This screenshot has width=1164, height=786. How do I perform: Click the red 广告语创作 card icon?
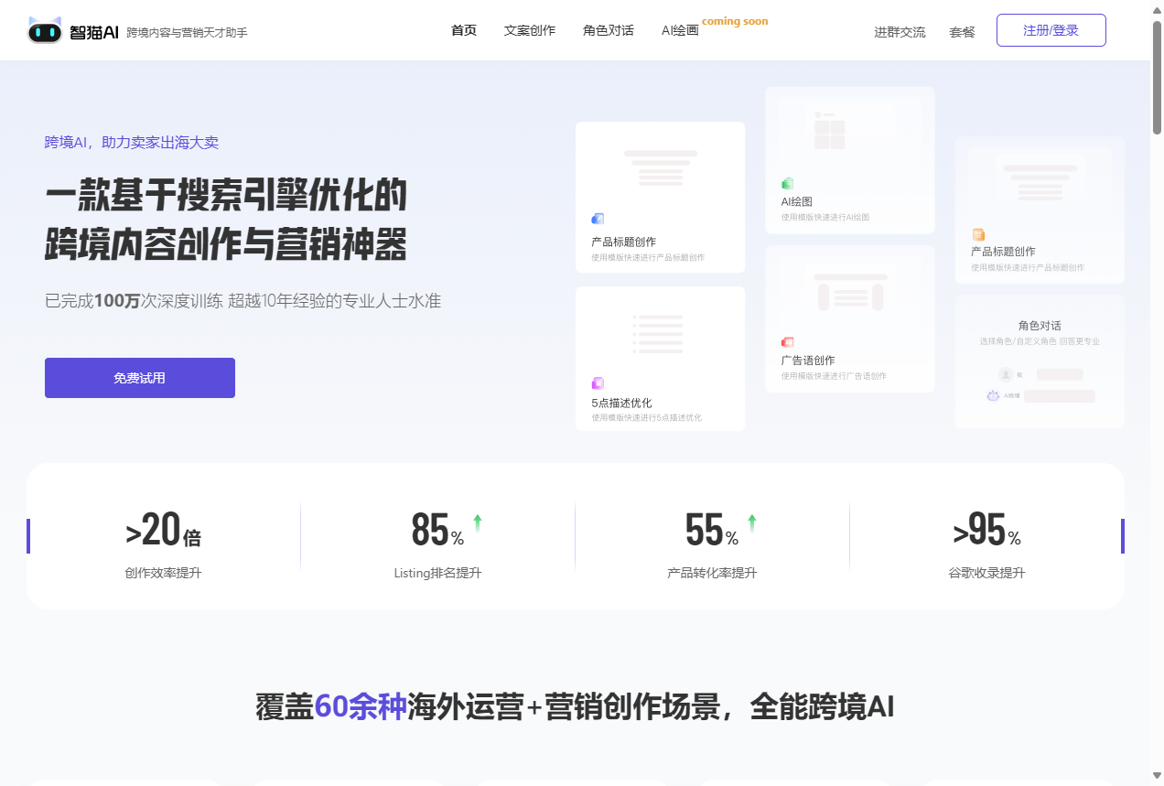[787, 342]
